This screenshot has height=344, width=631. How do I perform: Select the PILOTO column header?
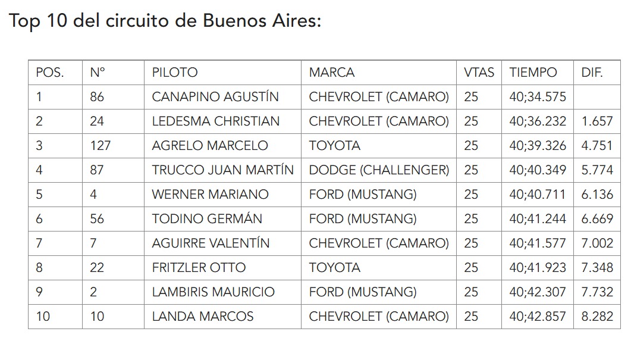[175, 73]
